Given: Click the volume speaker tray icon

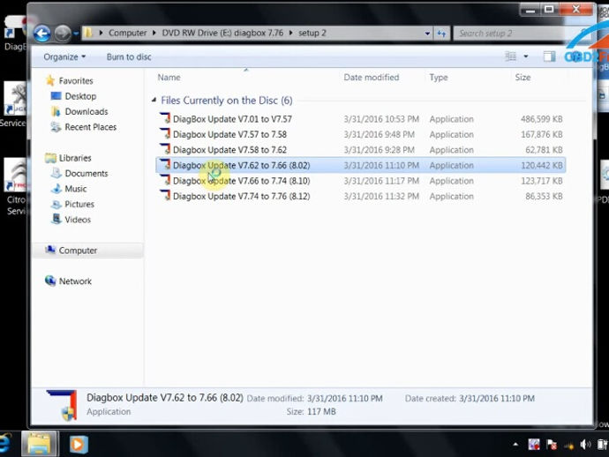Looking at the screenshot, I should [585, 444].
